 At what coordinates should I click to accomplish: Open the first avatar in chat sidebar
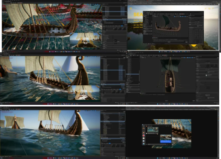click(143, 128)
